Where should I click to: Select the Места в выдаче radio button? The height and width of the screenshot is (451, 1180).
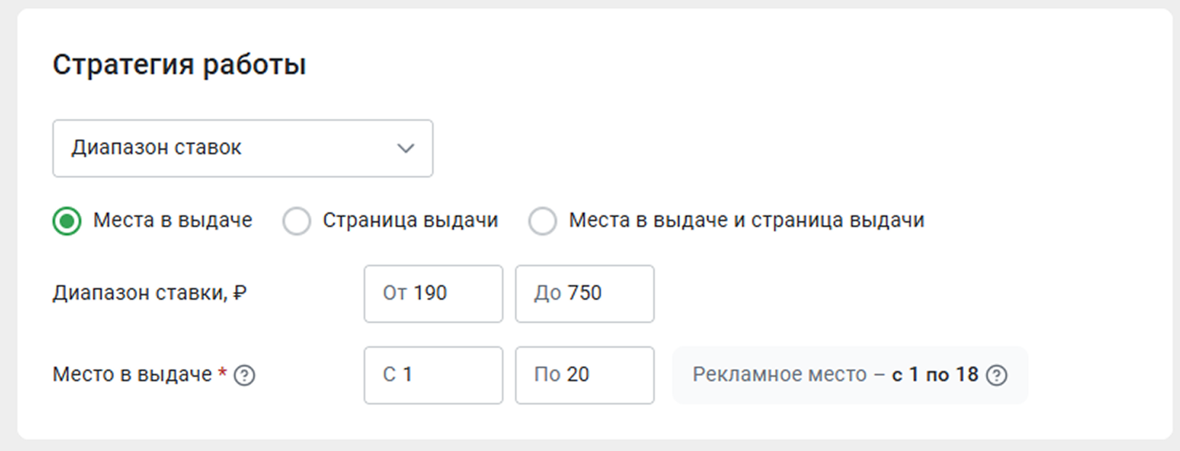click(x=67, y=221)
